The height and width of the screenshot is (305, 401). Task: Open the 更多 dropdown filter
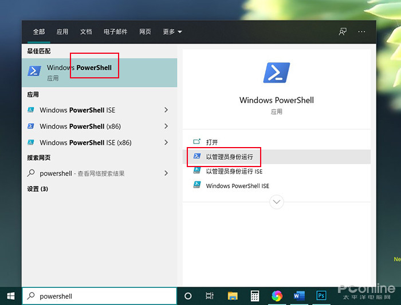(172, 31)
